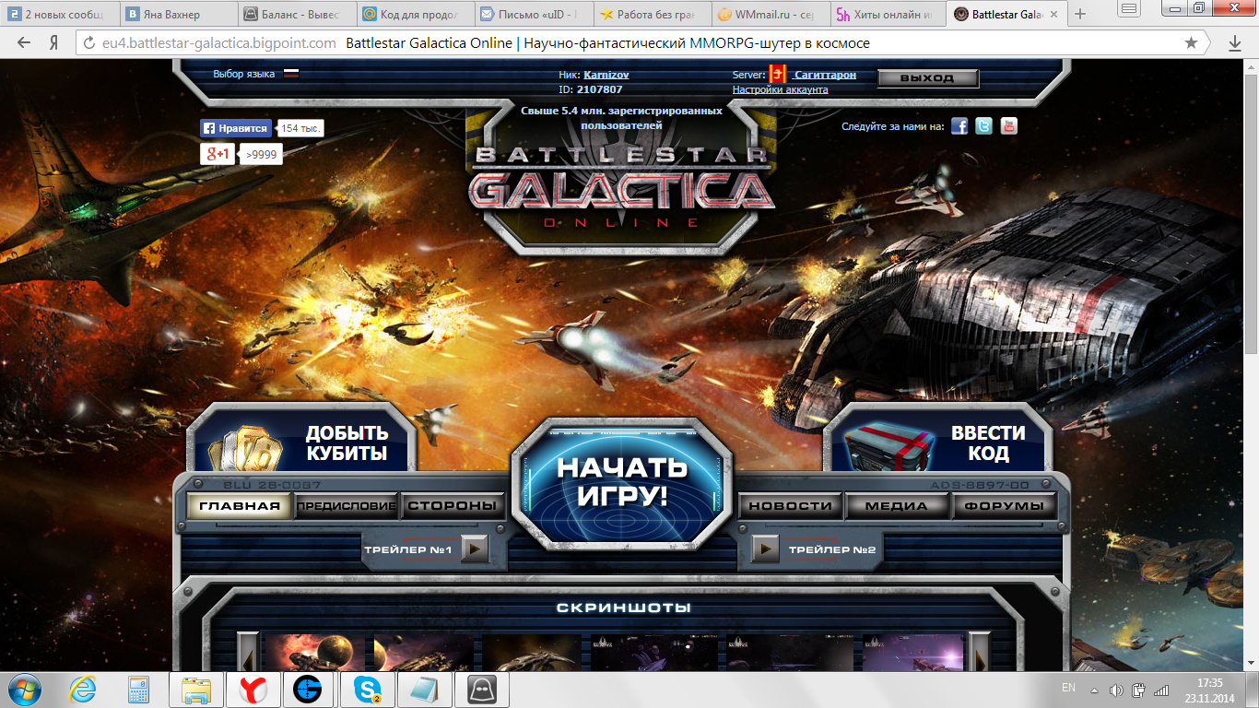The image size is (1259, 708).
Task: Open Windows Explorer folder icon in taskbar
Action: click(x=196, y=690)
